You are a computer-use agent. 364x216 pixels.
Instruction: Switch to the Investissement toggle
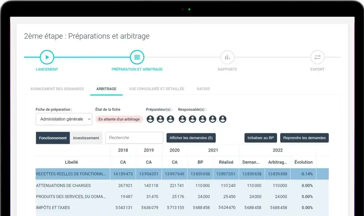coord(86,138)
